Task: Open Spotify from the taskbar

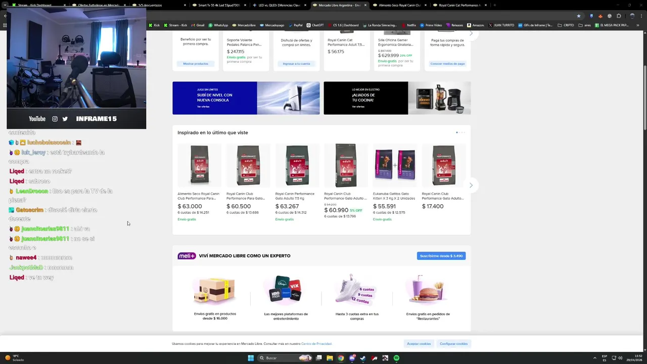Action: point(396,358)
